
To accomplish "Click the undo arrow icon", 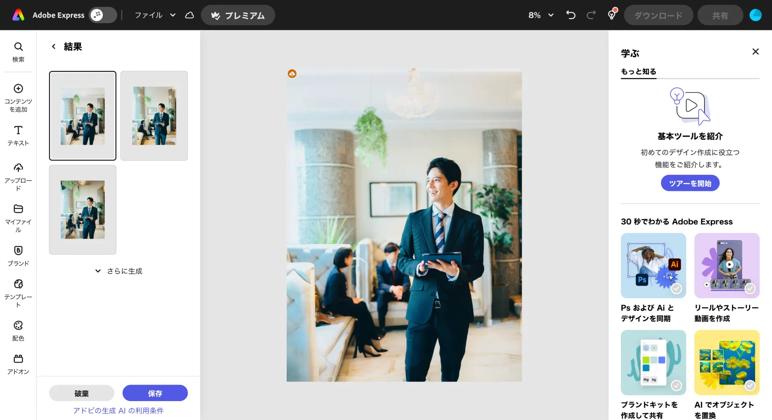I will (x=571, y=15).
